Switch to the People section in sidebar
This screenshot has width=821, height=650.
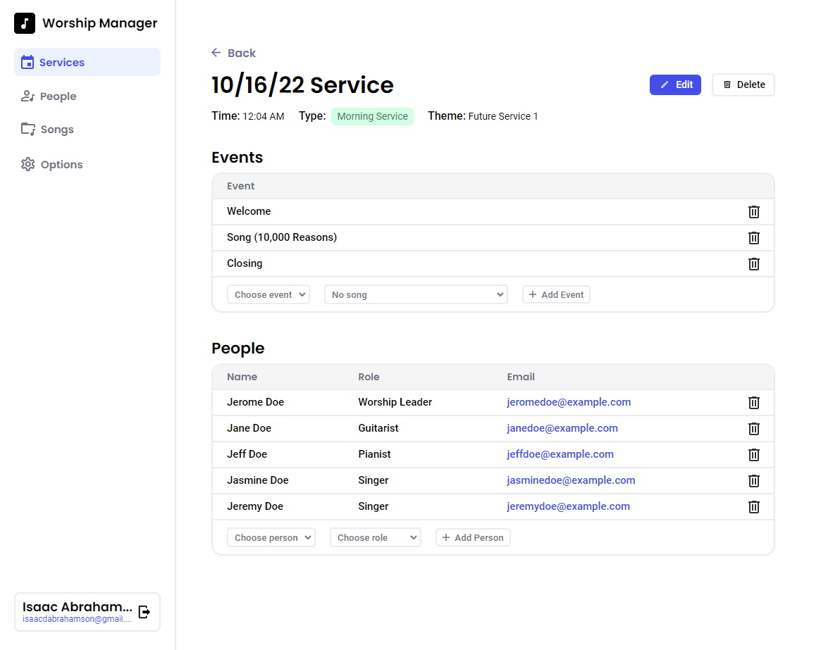(x=58, y=96)
